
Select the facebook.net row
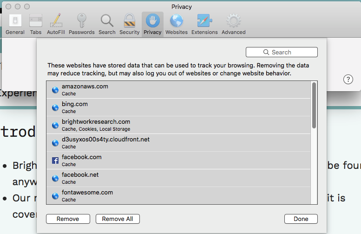(178, 178)
